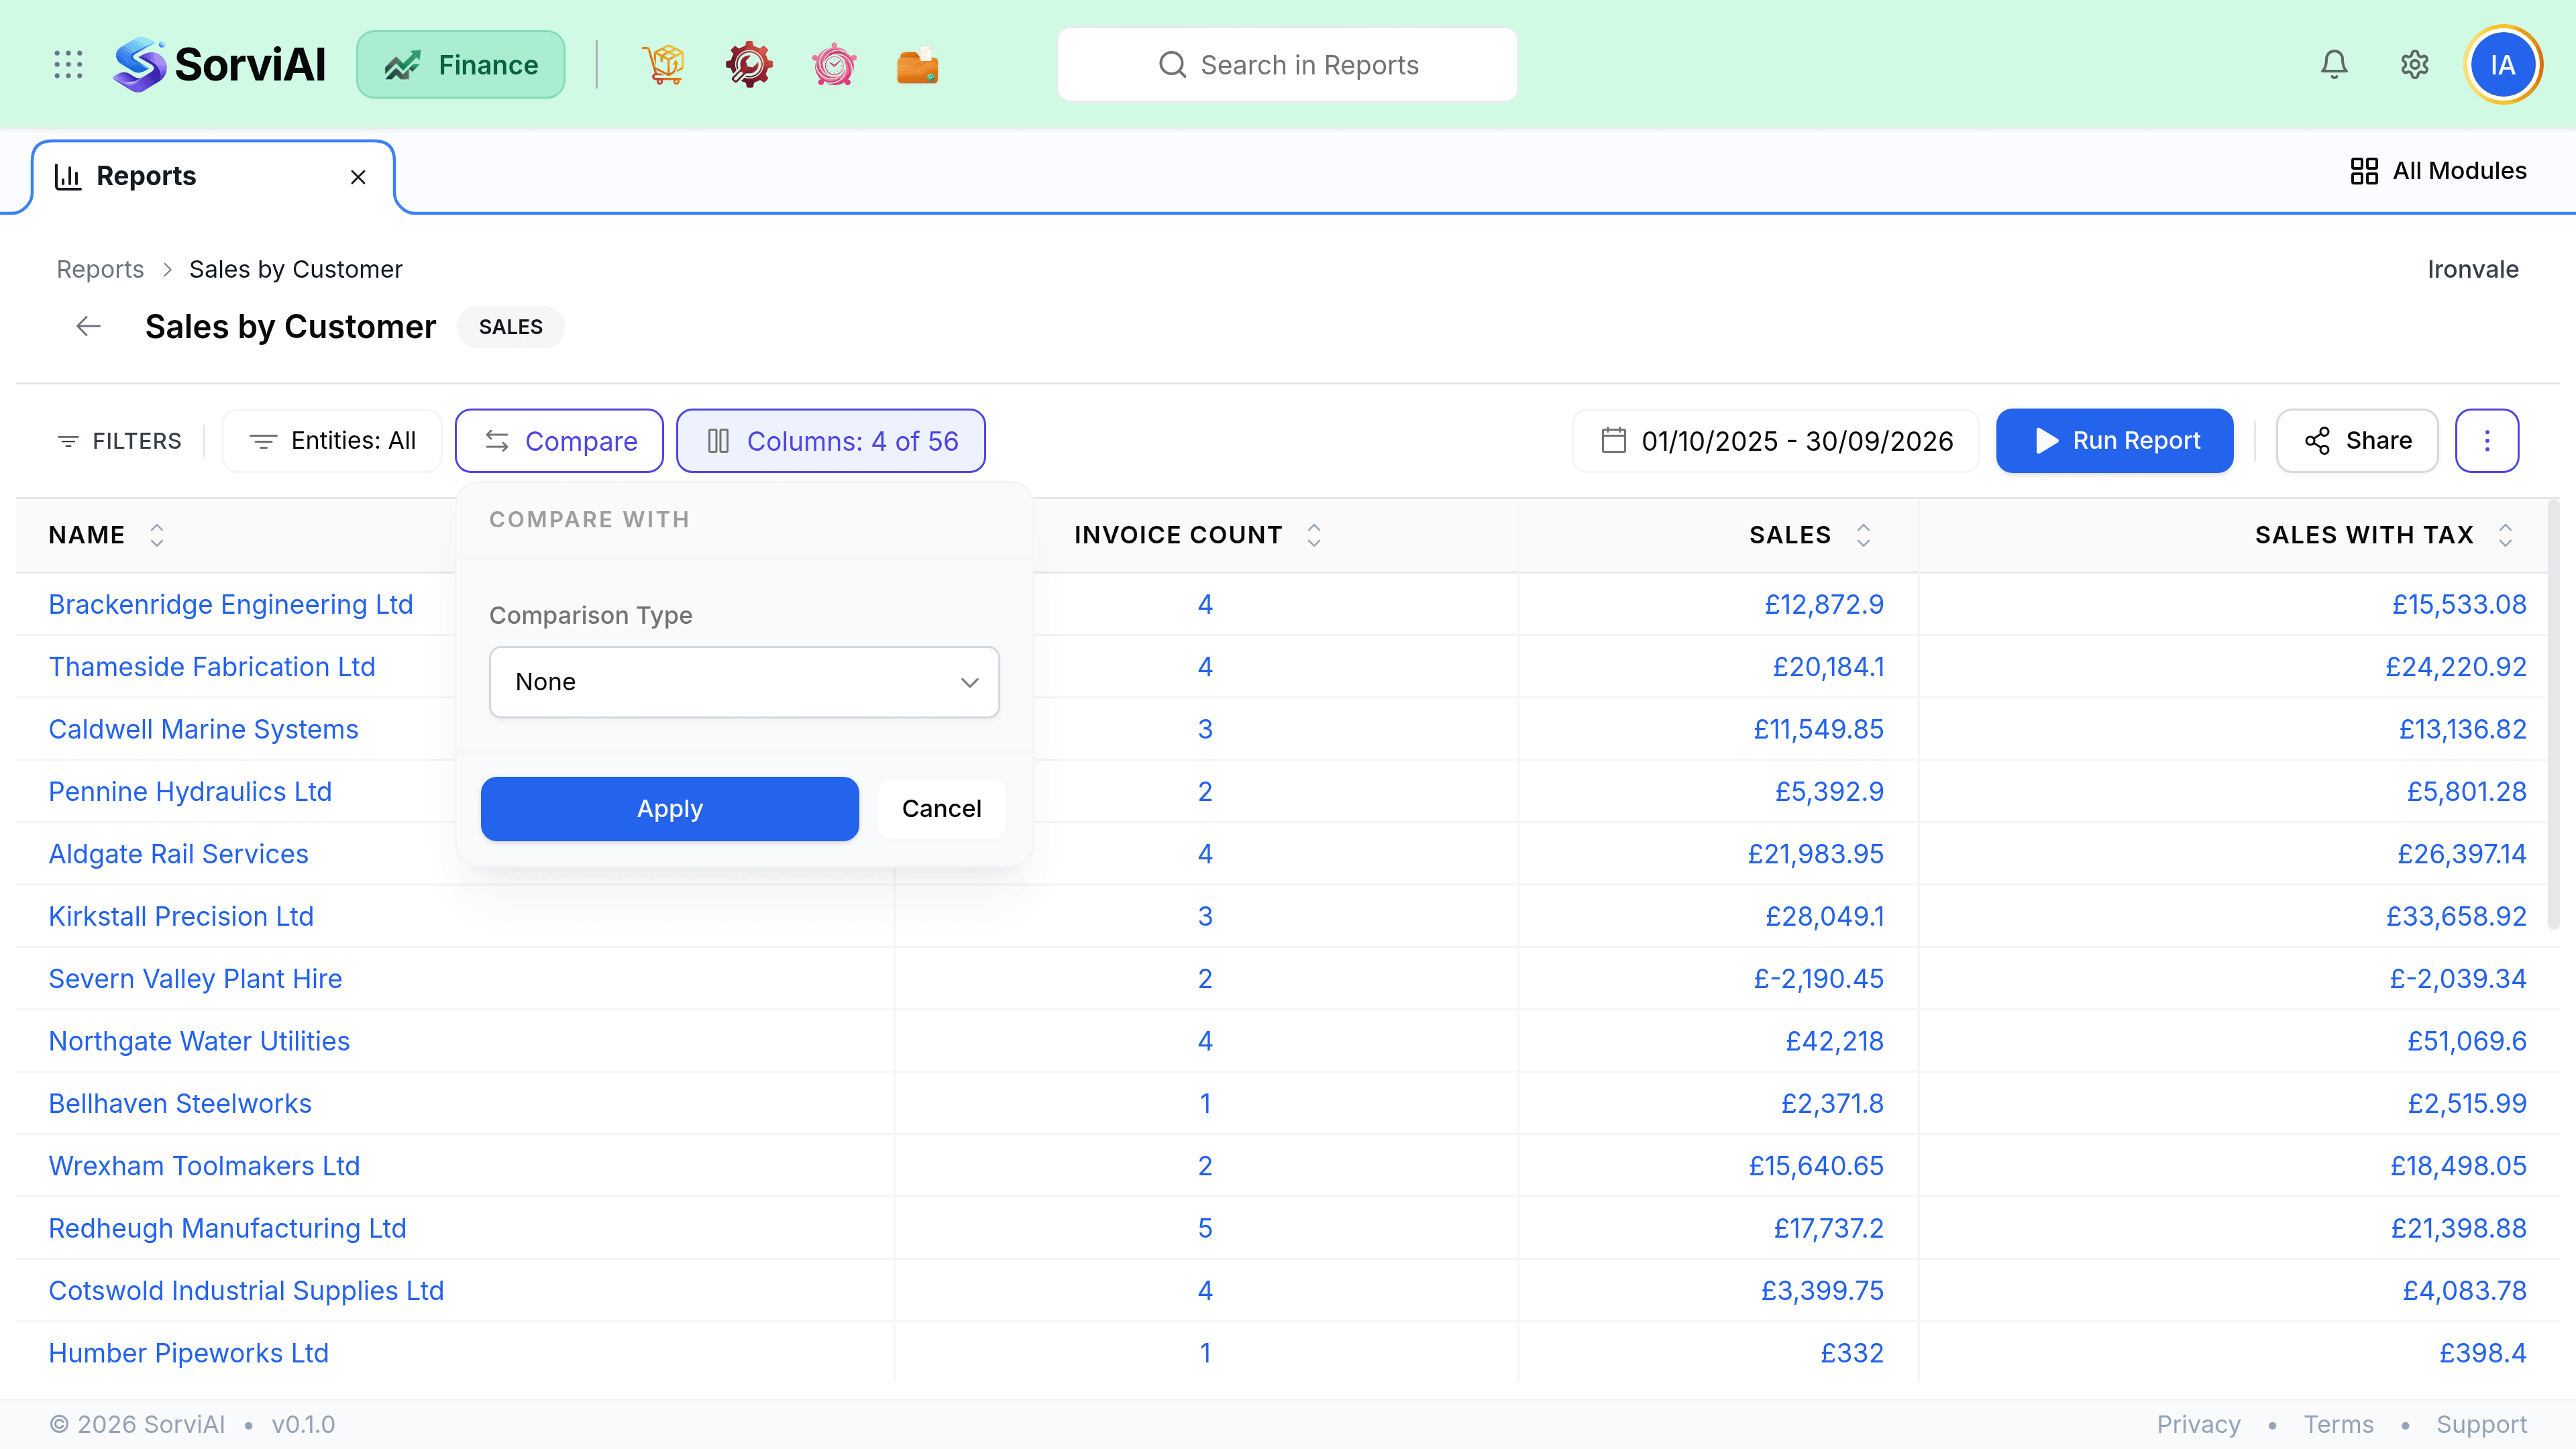
Task: Click the calendar icon in date range
Action: (1614, 441)
